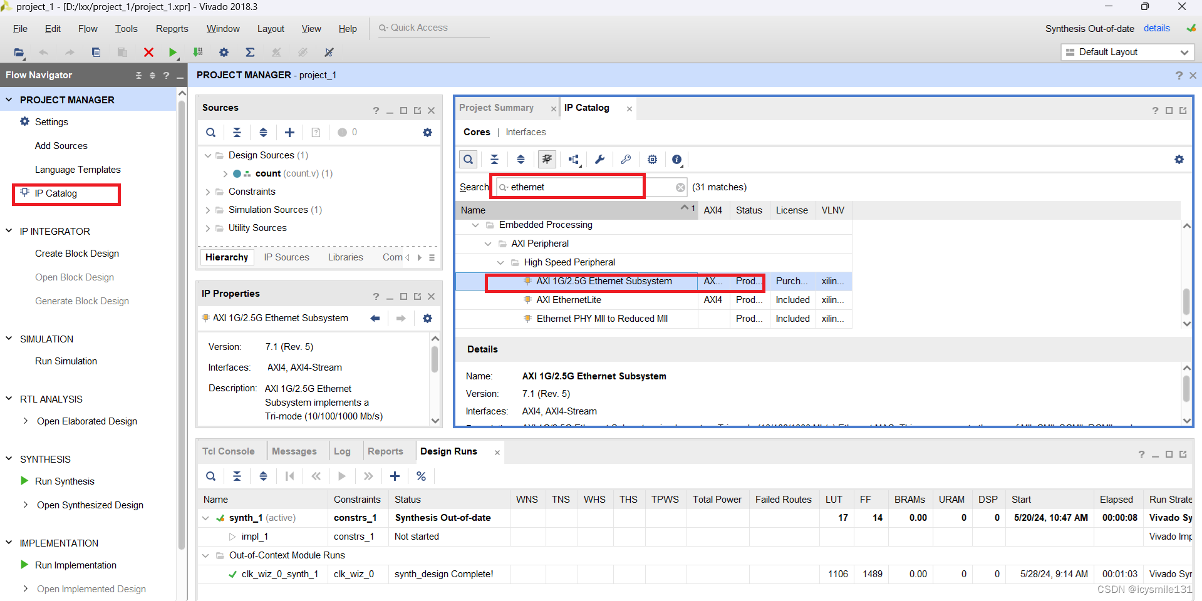Viewport: 1202px width, 601px height.
Task: Click IP Properties vertical scrollbar thumb
Action: (x=435, y=360)
